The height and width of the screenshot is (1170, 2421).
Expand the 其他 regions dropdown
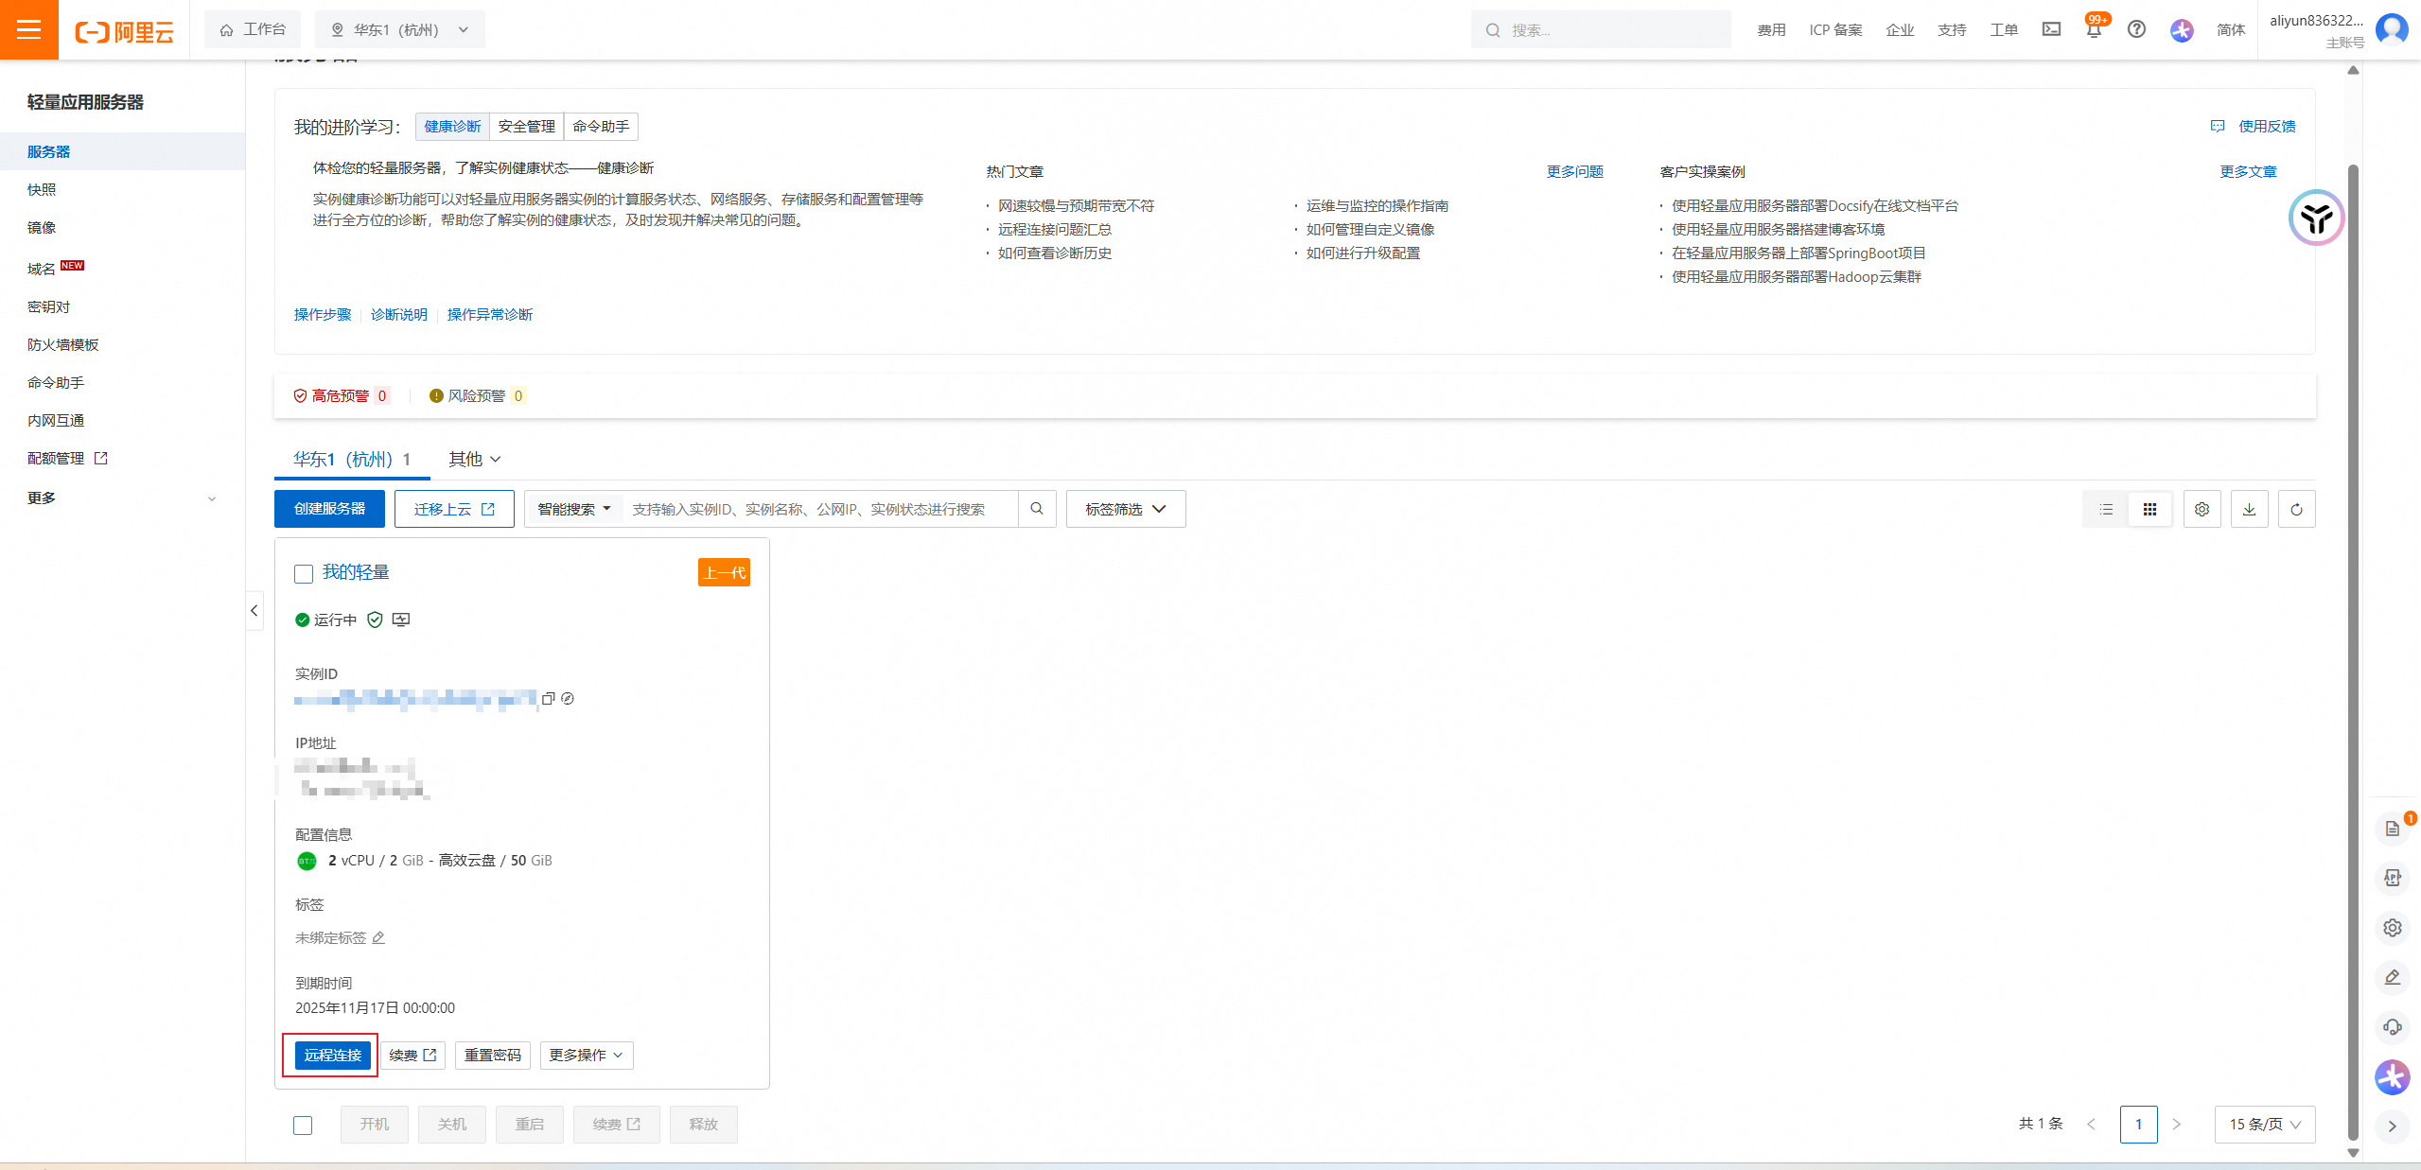pos(474,460)
